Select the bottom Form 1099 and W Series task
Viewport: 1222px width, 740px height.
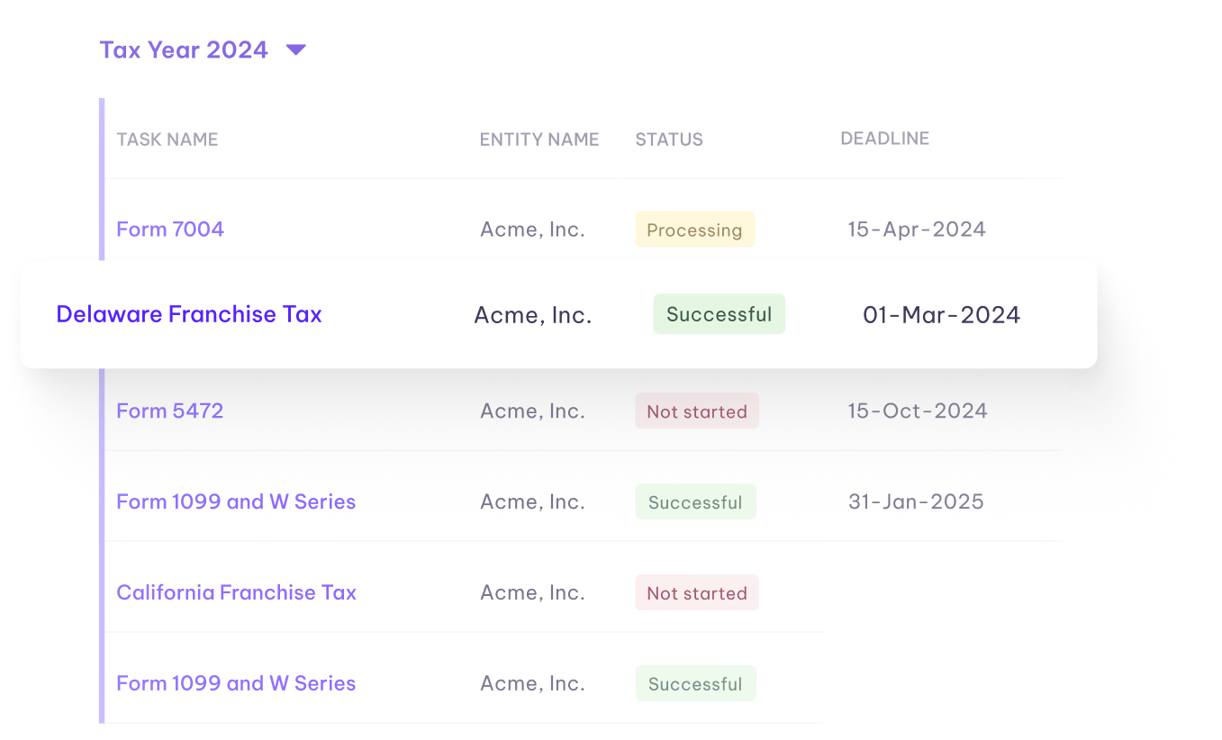[x=236, y=683]
